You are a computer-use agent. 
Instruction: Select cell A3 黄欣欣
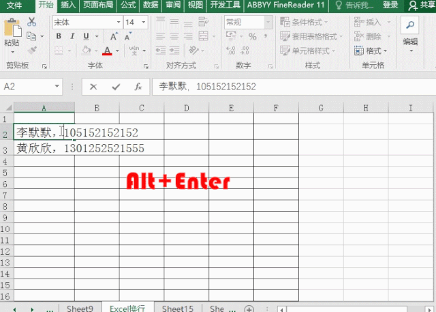click(x=44, y=148)
